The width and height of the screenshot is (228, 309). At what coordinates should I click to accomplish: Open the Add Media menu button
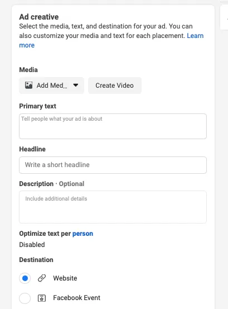[x=51, y=85]
